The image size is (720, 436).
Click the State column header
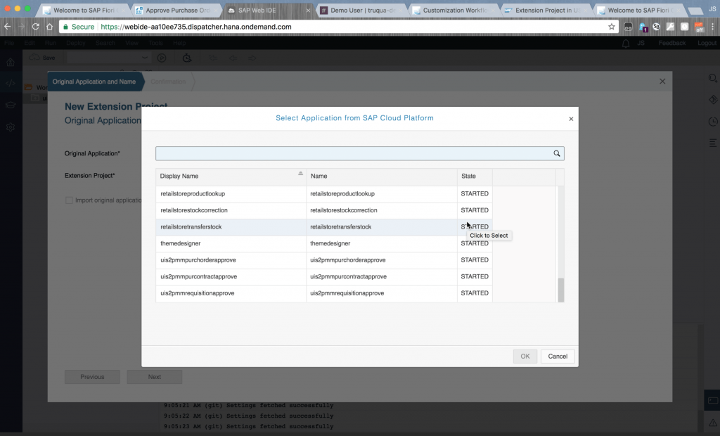pos(475,177)
